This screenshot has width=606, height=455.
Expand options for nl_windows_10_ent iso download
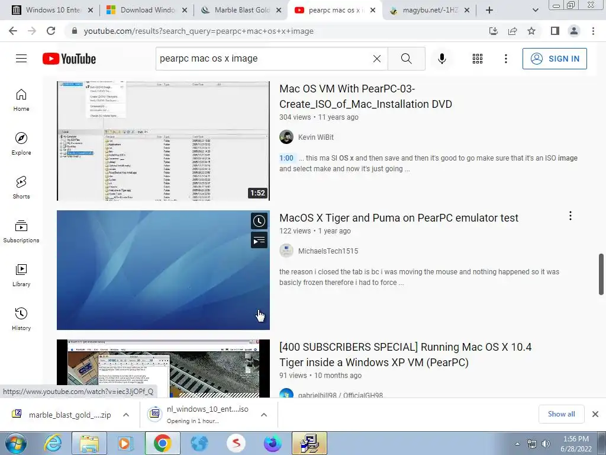264,415
